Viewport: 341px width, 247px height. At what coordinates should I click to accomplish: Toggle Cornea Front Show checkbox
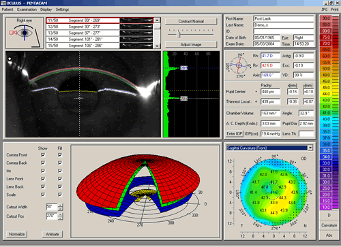43,155
